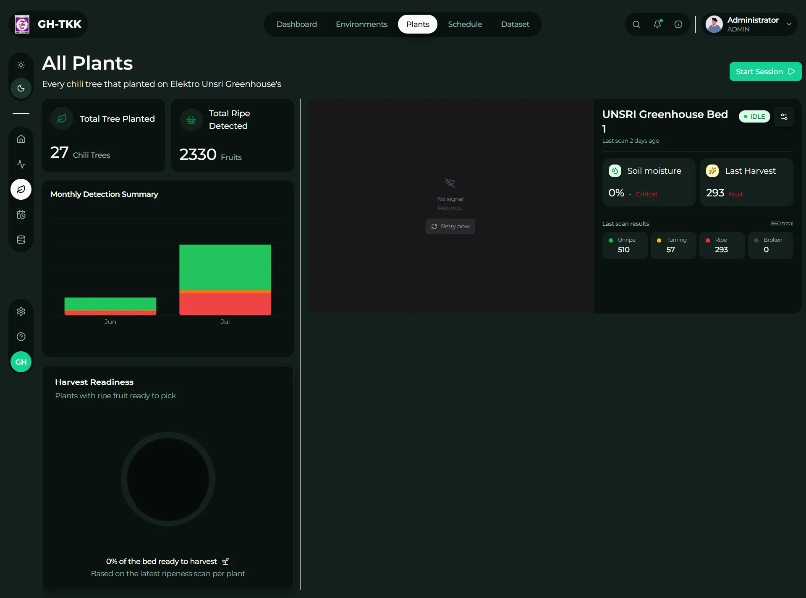This screenshot has width=806, height=598.
Task: Open the home icon in sidebar
Action: 21,139
